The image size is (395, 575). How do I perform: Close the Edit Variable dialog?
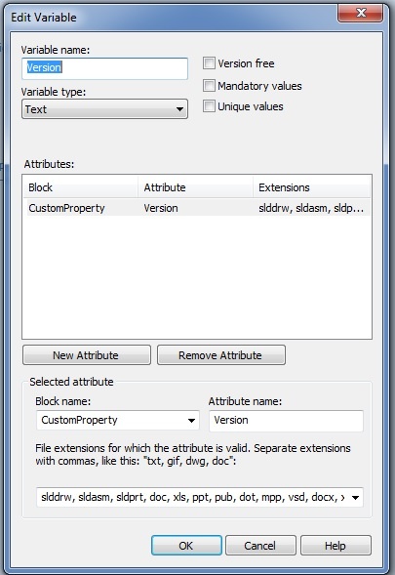click(360, 13)
